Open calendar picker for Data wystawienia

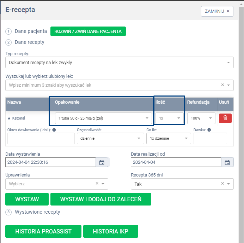[x=102, y=162]
